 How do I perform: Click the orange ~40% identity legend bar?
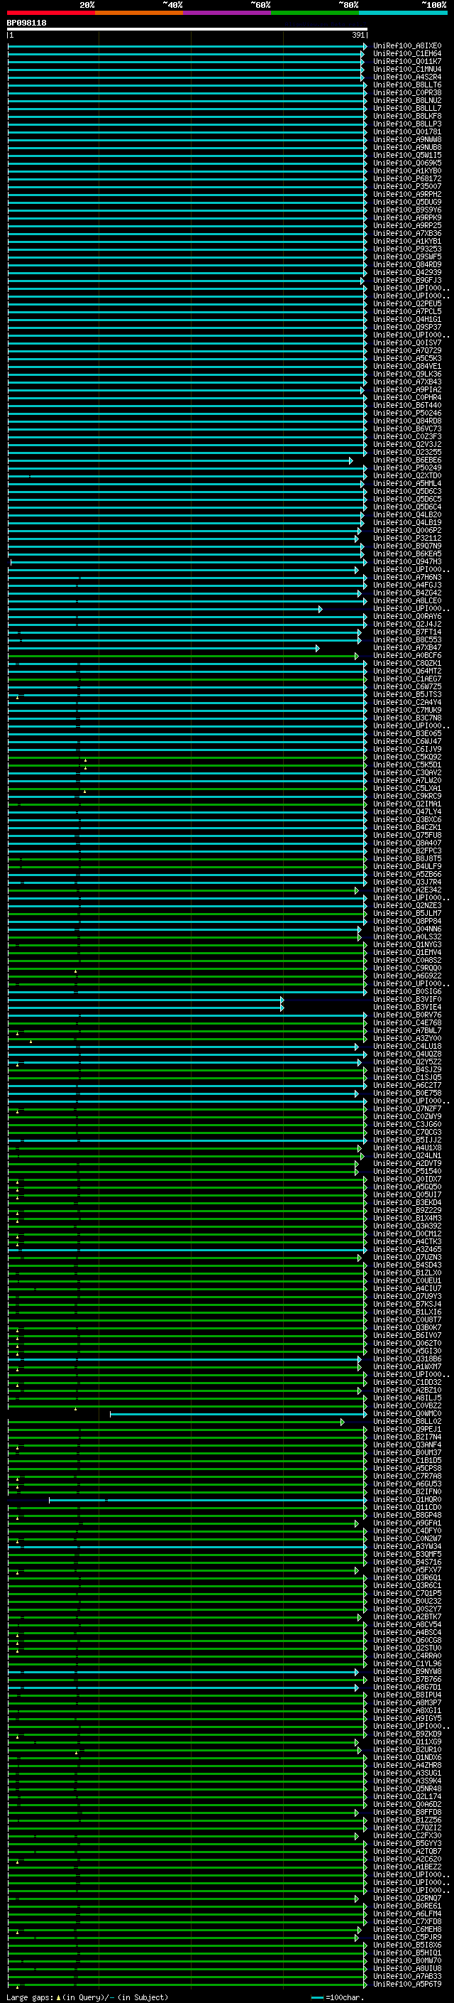pyautogui.click(x=139, y=14)
